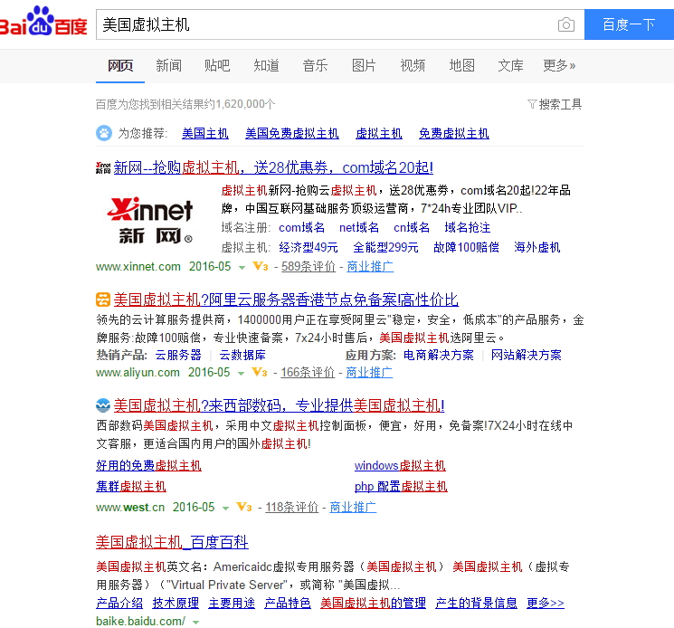Switch to the 图片 tab

point(364,65)
